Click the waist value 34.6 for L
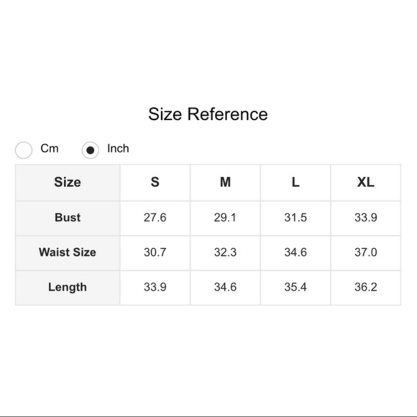The height and width of the screenshot is (417, 417). tap(296, 252)
